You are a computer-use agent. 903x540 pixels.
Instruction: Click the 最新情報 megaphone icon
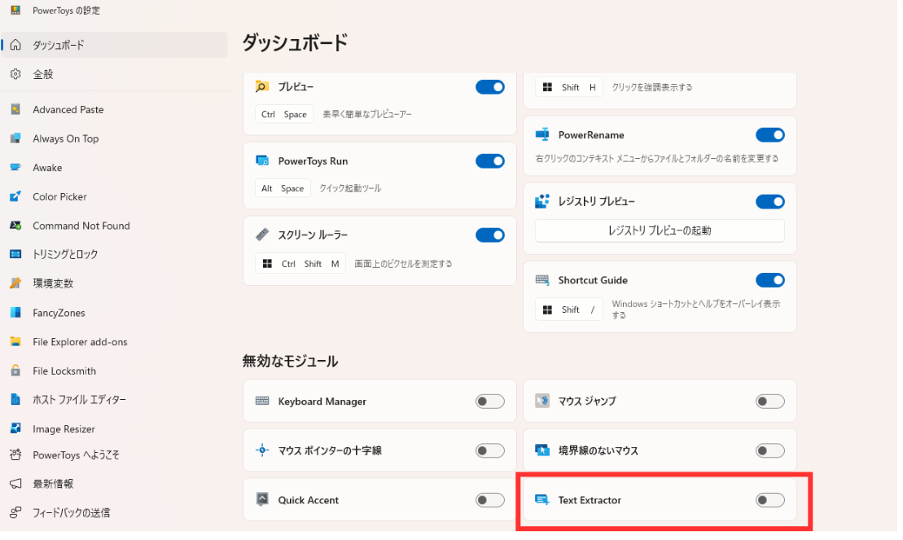[15, 484]
